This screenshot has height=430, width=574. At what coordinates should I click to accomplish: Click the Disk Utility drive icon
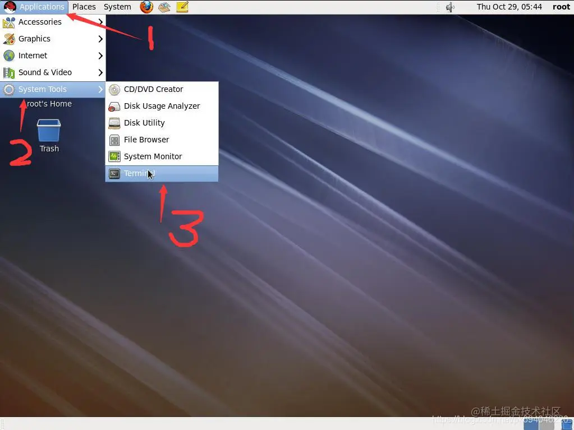point(114,123)
